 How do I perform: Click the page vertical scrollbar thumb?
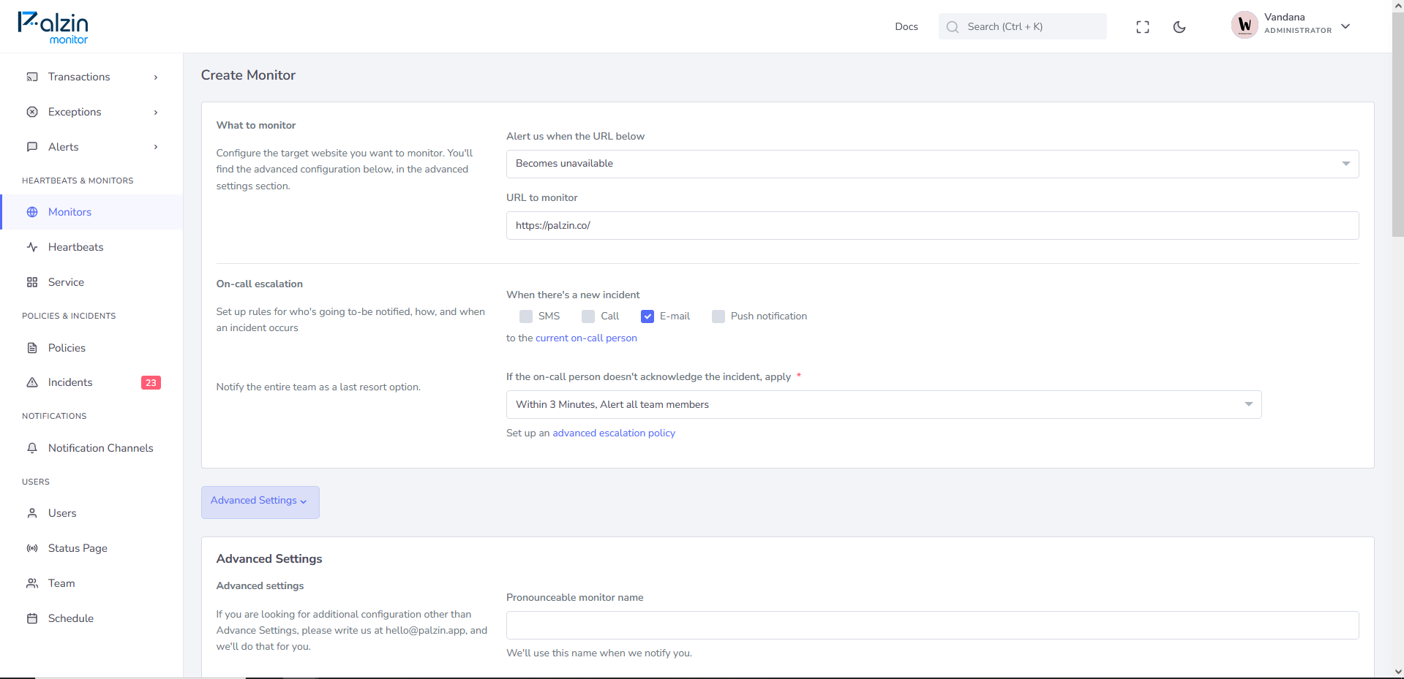click(x=1397, y=124)
